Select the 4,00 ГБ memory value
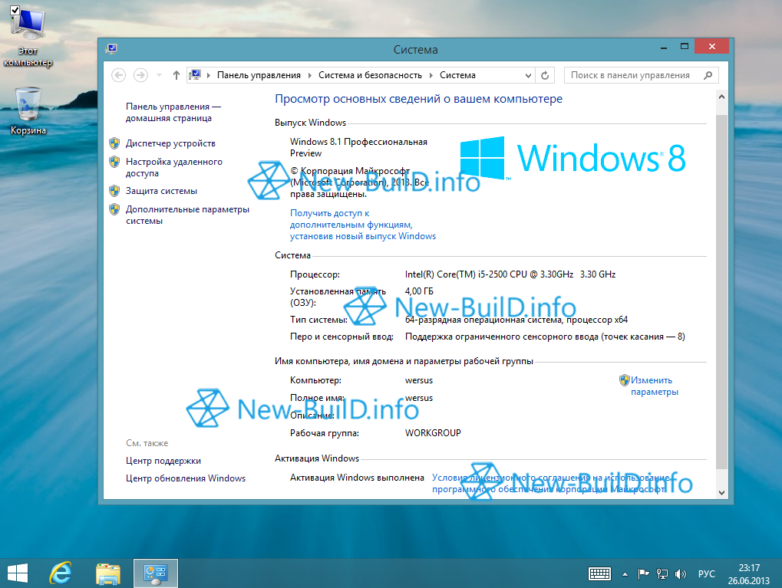 [x=419, y=291]
